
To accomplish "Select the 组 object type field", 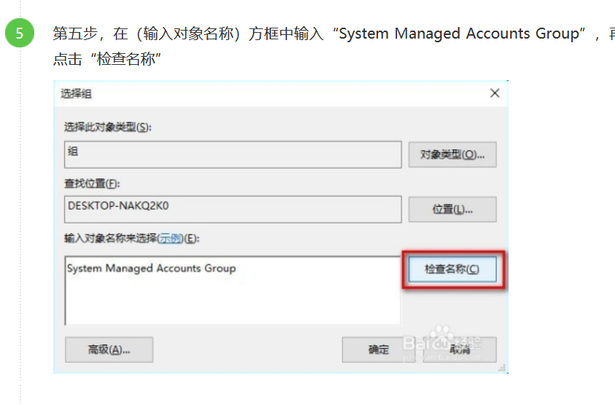I will coord(233,154).
